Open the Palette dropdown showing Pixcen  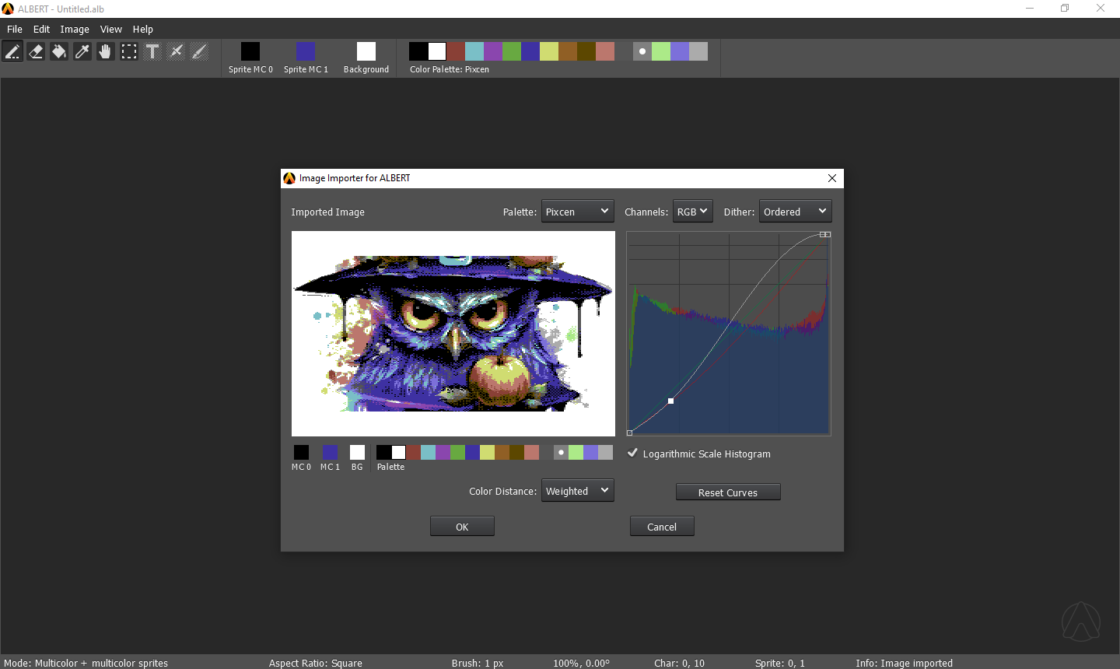[x=578, y=211]
